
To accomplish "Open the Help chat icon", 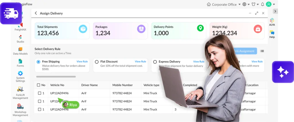I will [x=272, y=33].
